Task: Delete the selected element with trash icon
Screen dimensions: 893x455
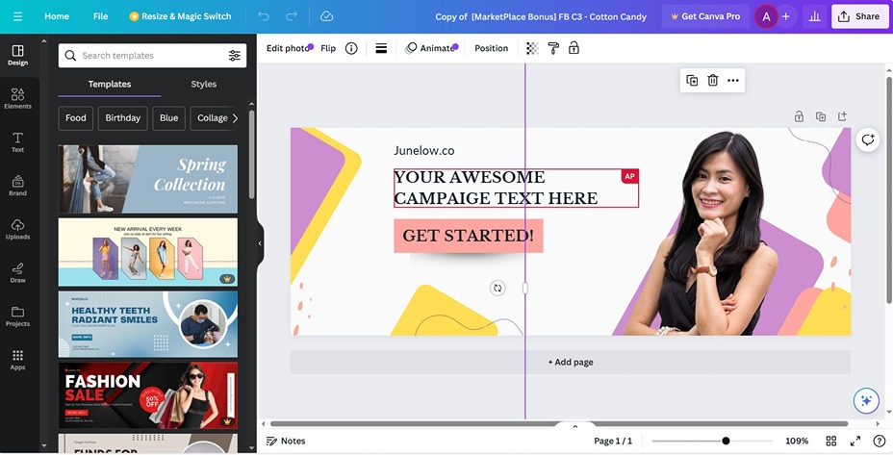Action: pos(712,80)
